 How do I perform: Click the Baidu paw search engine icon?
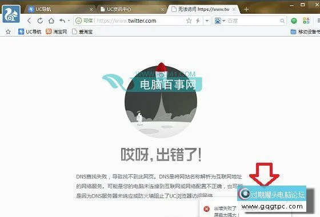[218, 21]
